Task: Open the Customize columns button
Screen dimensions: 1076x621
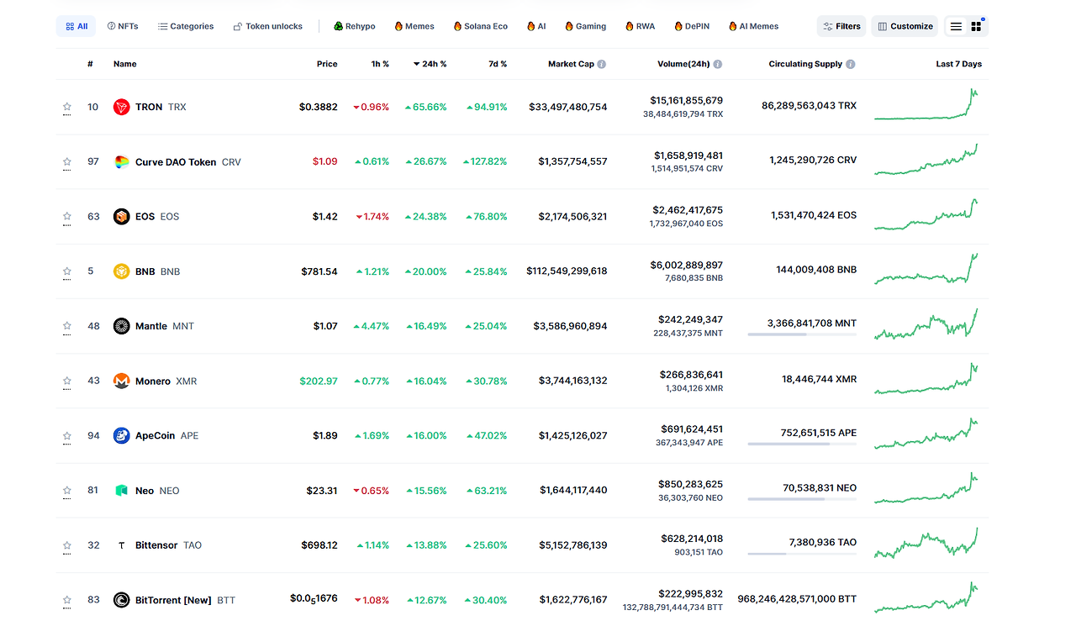Action: (905, 26)
